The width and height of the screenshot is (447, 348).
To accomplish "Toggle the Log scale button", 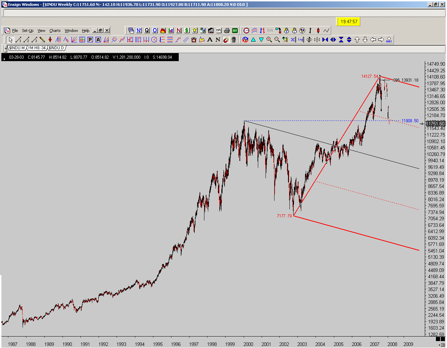I will 301,40.
